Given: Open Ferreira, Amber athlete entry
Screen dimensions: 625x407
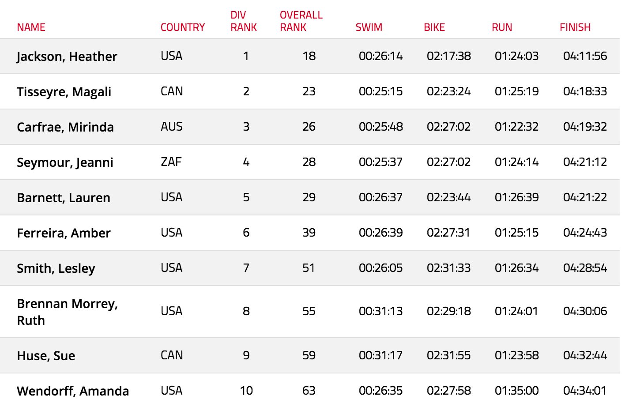Looking at the screenshot, I should 64,233.
